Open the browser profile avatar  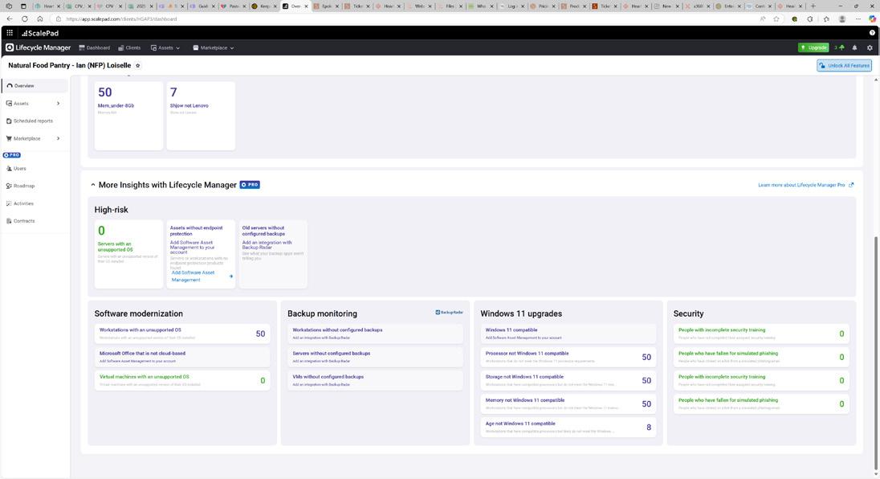point(841,18)
